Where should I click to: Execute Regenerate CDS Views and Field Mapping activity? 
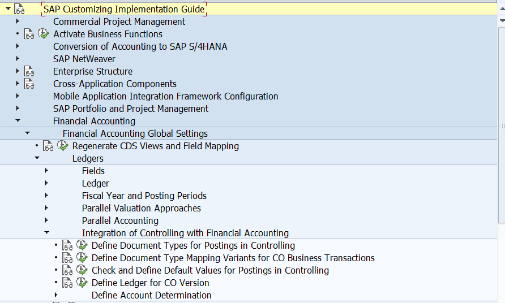coord(62,145)
